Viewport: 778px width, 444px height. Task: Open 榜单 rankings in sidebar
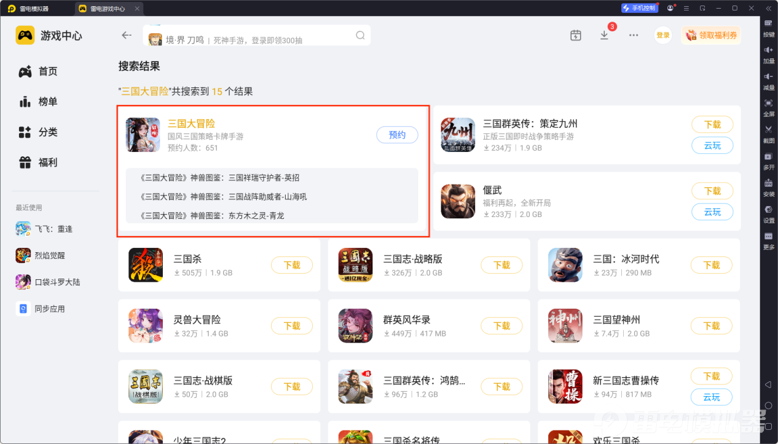pos(39,101)
